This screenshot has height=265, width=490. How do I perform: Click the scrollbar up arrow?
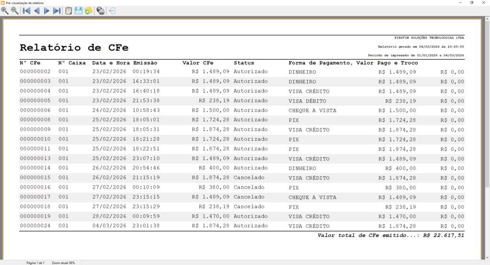(x=487, y=19)
